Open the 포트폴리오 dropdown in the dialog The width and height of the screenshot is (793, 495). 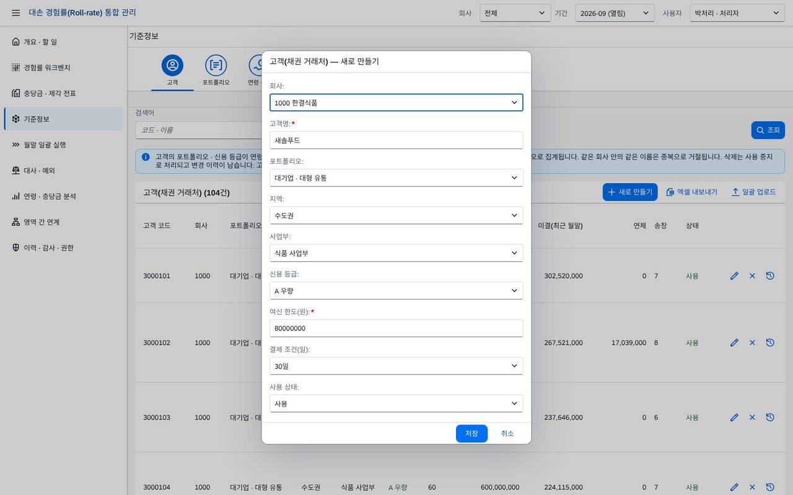pos(396,178)
